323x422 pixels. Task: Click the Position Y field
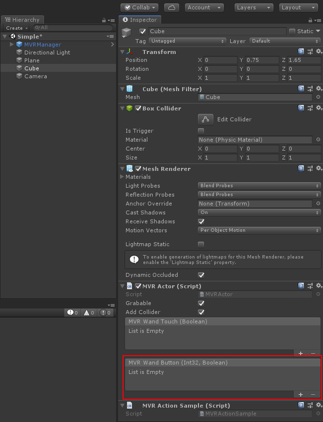pyautogui.click(x=262, y=60)
